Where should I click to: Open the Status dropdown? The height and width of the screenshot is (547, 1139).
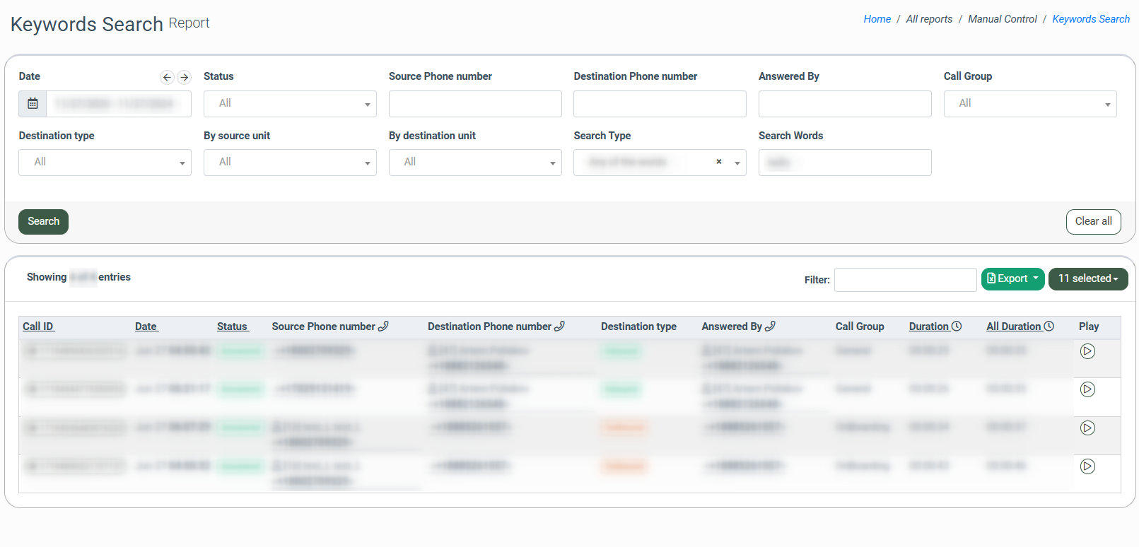pyautogui.click(x=290, y=104)
